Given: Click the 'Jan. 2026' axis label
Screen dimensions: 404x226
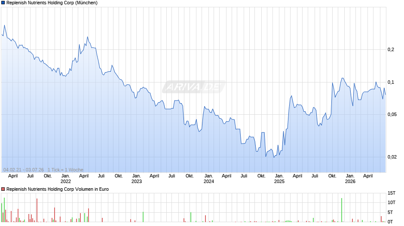Looking at the screenshot, I should pyautogui.click(x=350, y=179).
